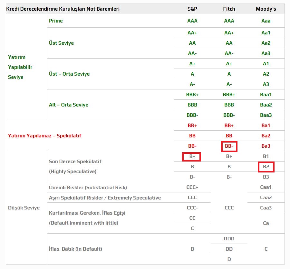The width and height of the screenshot is (290, 269).
Task: Click Moody's "Ca" rating cell
Action: (266, 223)
